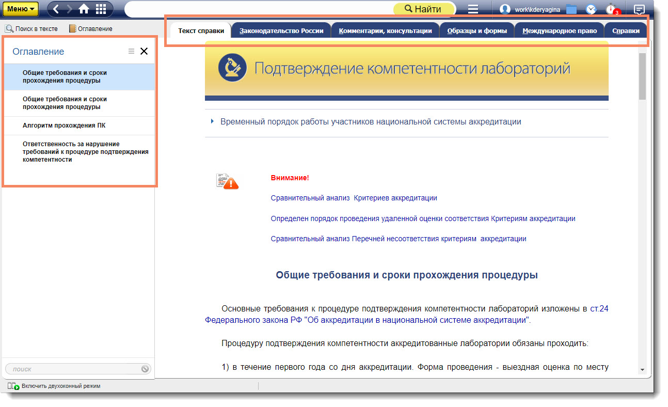Go back with the left arrow

56,9
